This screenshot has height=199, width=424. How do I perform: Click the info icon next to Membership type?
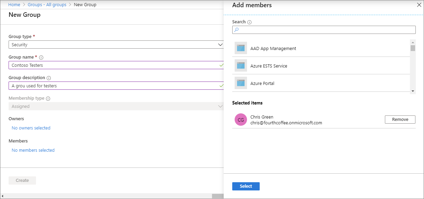click(48, 98)
